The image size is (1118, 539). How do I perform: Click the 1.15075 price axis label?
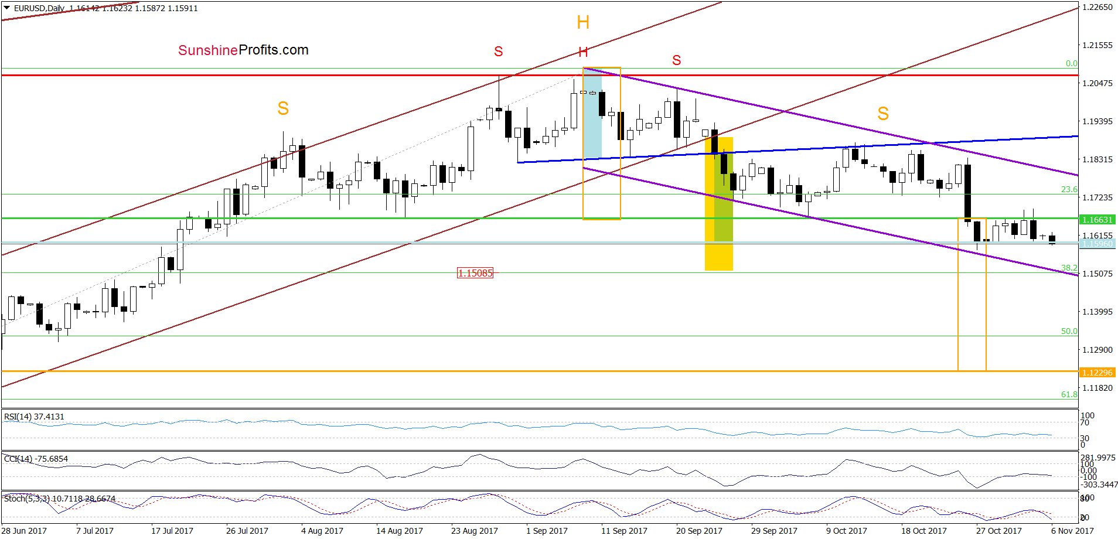1097,274
